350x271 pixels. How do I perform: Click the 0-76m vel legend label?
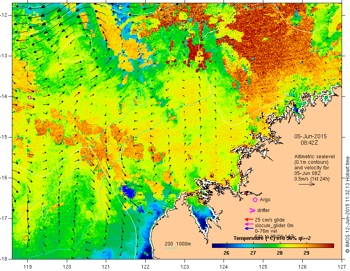(266, 231)
